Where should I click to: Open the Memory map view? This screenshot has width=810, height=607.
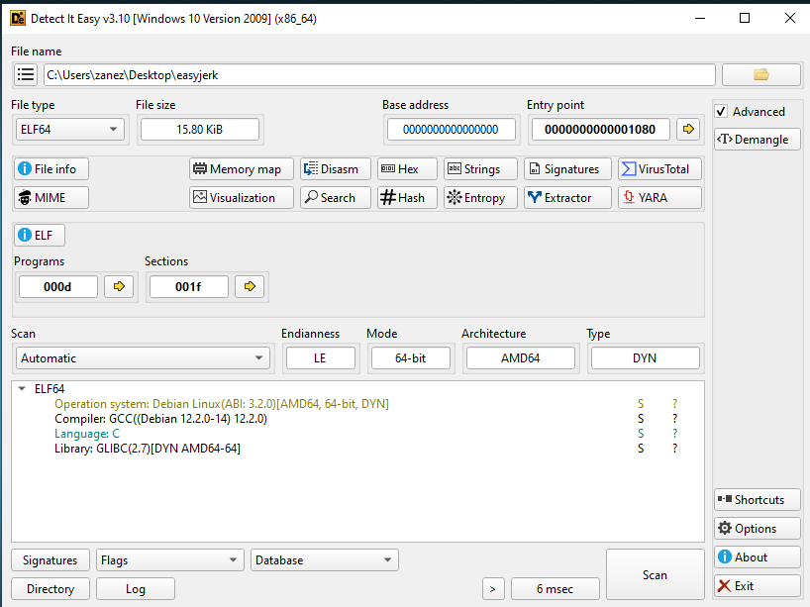[242, 169]
